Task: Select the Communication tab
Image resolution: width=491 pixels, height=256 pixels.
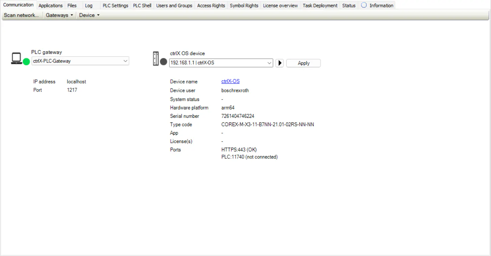Action: 18,5
